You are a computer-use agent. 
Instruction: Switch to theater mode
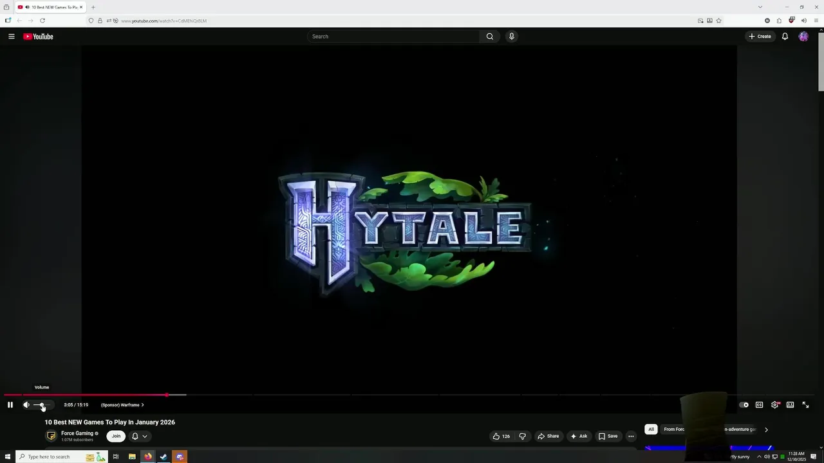tap(790, 405)
